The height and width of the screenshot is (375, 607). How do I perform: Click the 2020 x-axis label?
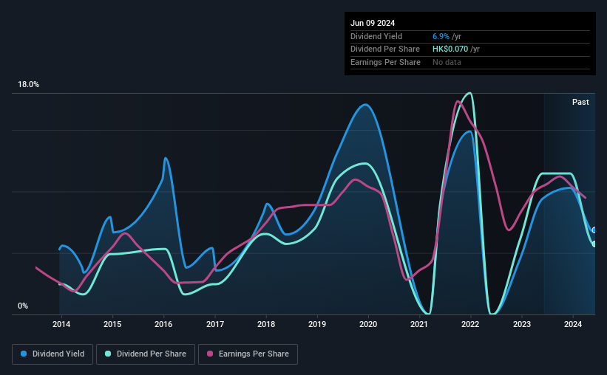[x=368, y=324]
